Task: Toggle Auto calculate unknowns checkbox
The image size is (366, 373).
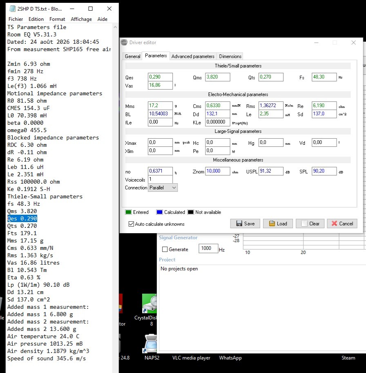Action: point(131,224)
